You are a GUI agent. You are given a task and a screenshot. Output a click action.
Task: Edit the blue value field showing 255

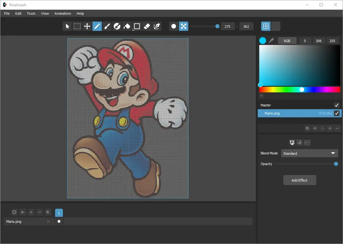332,41
